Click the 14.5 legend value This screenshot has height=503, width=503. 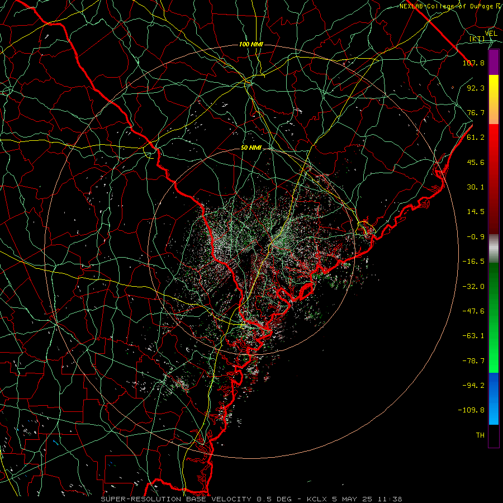coord(476,212)
